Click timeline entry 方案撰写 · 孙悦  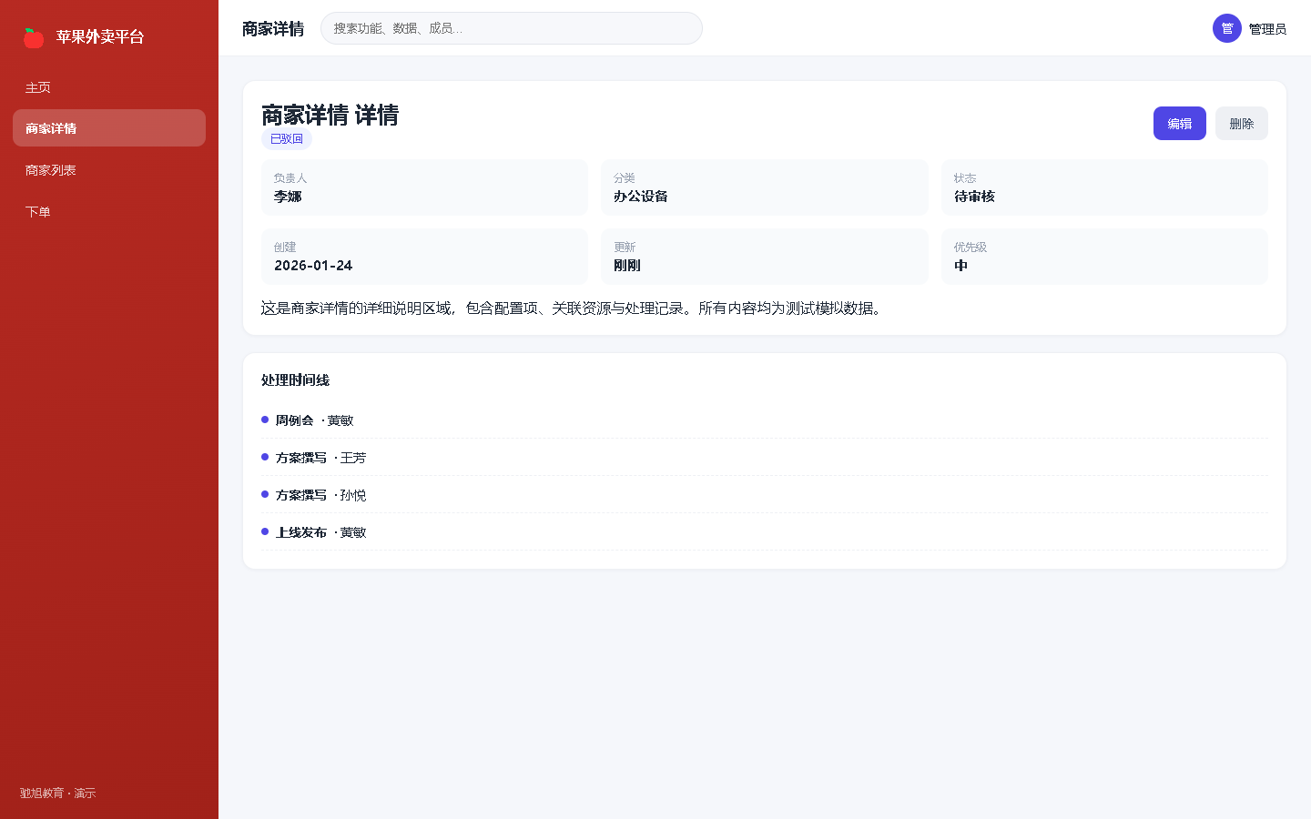pos(765,495)
